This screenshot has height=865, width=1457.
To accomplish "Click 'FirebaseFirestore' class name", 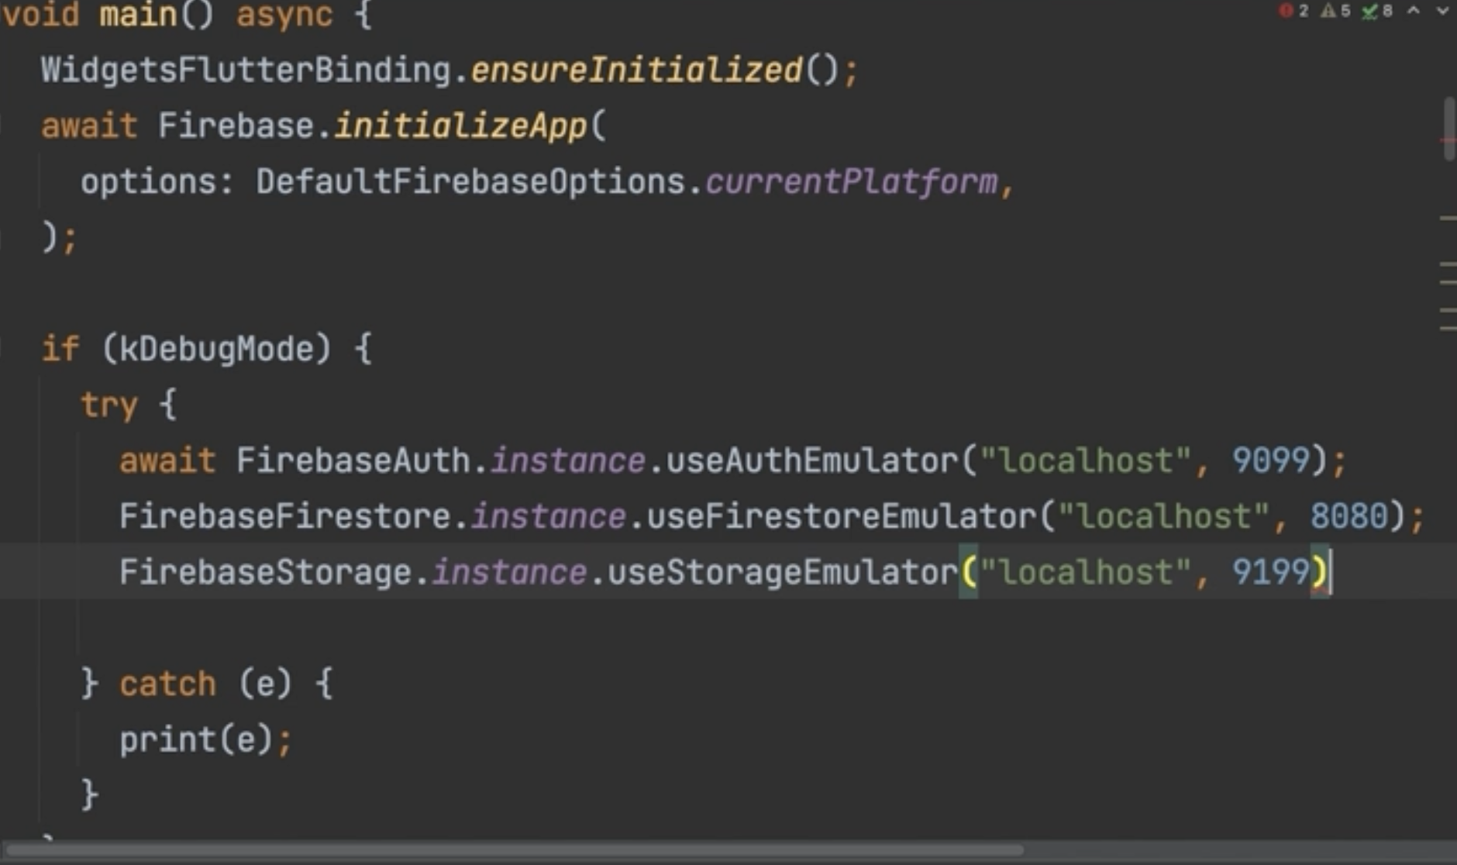I will [x=285, y=517].
